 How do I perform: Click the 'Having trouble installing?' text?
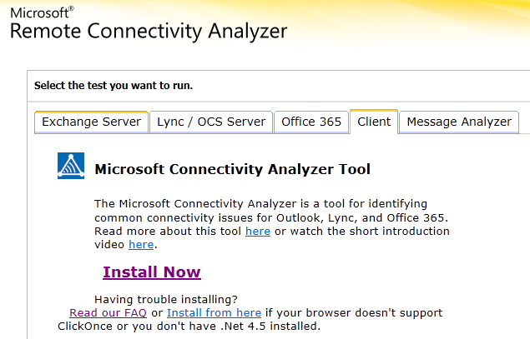tap(166, 299)
